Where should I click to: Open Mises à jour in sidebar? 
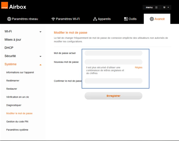click(x=13, y=40)
